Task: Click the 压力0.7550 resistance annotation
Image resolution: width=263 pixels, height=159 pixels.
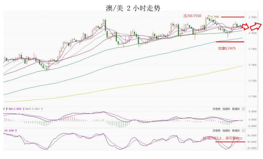Action: pos(192,15)
